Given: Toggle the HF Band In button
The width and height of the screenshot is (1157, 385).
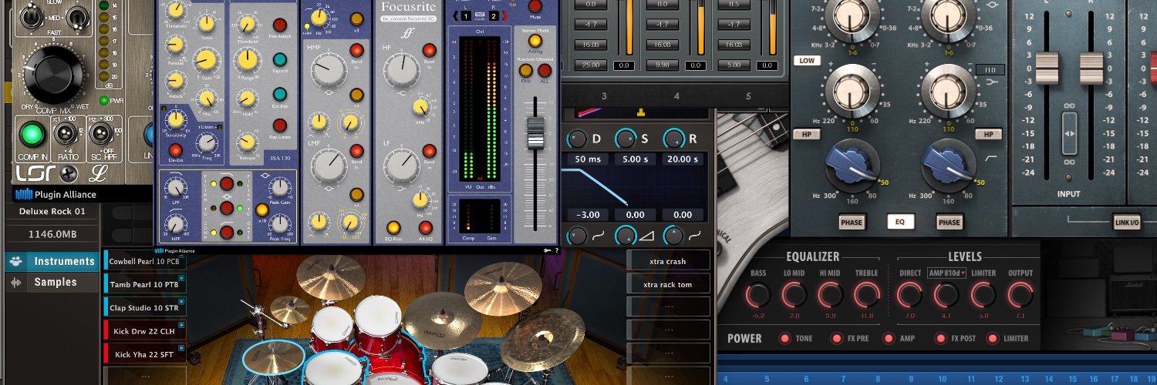Looking at the screenshot, I should pyautogui.click(x=429, y=51).
